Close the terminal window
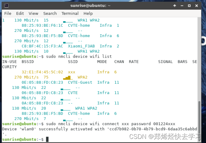The width and height of the screenshot is (206, 143). [x=196, y=5]
